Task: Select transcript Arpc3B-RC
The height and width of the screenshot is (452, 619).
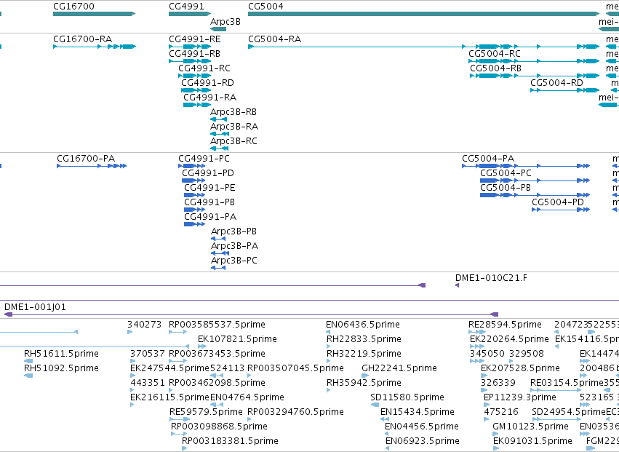Action: pyautogui.click(x=219, y=148)
